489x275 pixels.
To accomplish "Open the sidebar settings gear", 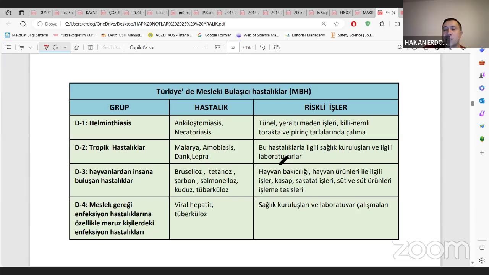I will 482,261.
